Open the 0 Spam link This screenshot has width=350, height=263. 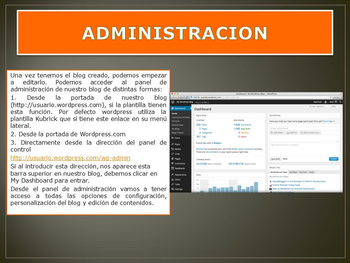click(242, 136)
